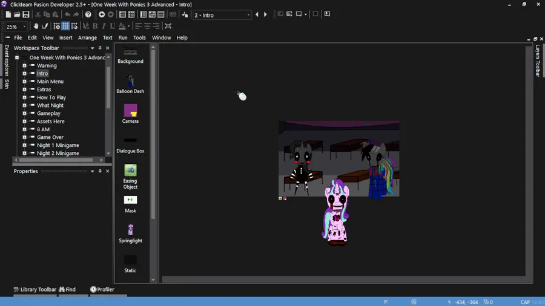
Task: Align text right
Action: click(x=156, y=26)
